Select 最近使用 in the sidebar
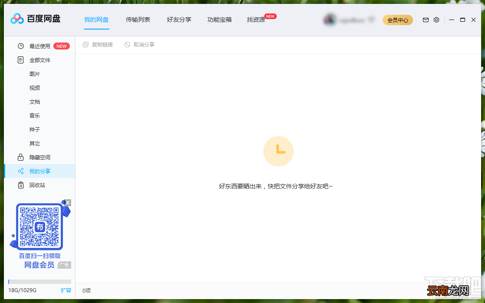Image resolution: width=485 pixels, height=303 pixels. point(39,46)
